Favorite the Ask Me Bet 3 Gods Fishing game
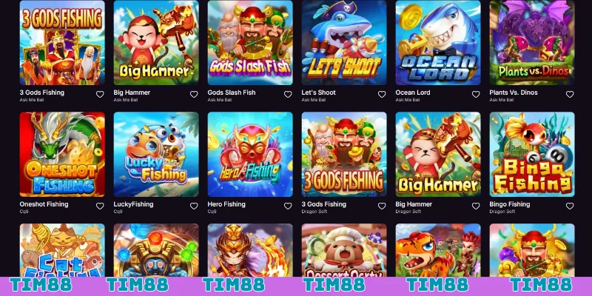Viewport: 592px width, 296px height. click(100, 95)
